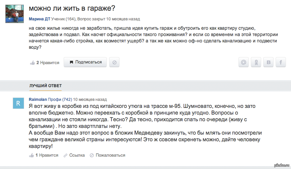Report the answer via Пожаловаться

(x=107, y=155)
